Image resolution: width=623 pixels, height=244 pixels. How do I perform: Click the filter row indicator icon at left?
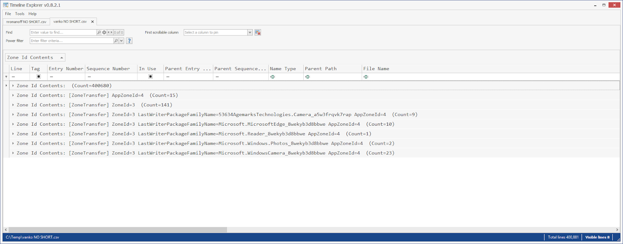[x=6, y=77]
